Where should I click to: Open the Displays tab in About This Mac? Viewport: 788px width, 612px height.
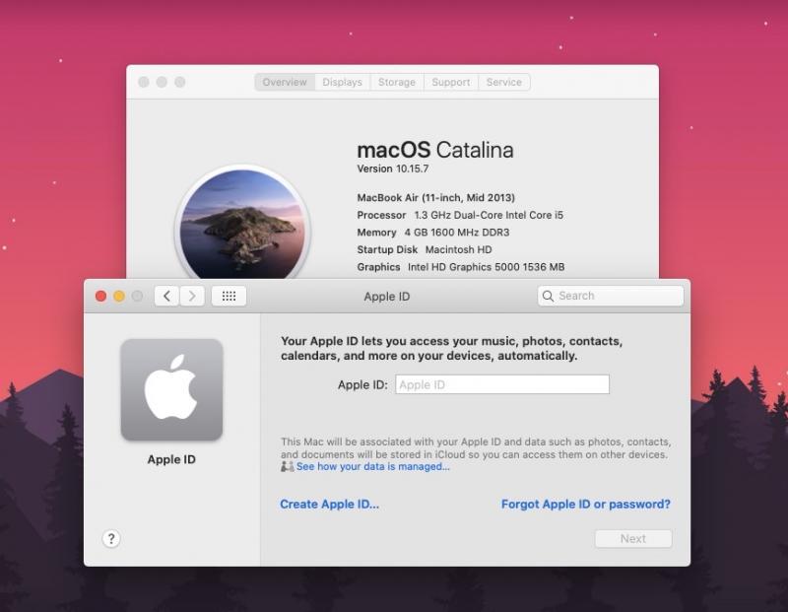click(x=342, y=82)
